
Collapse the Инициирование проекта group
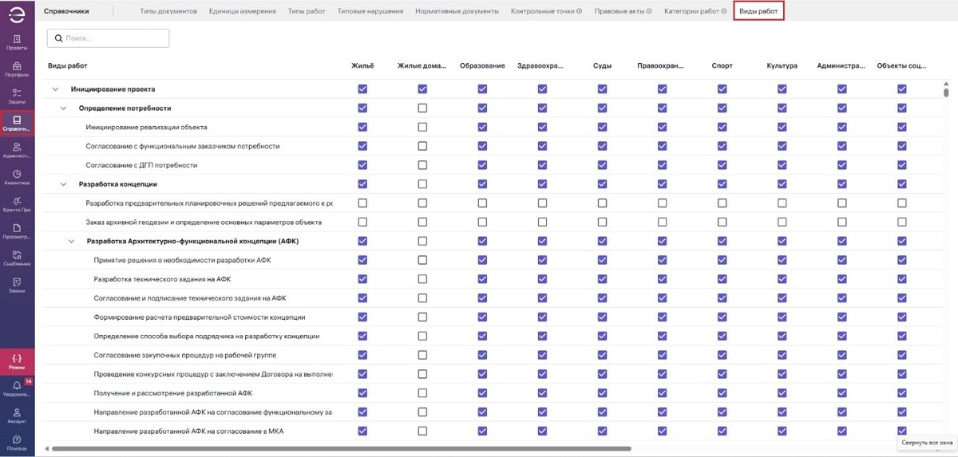55,89
